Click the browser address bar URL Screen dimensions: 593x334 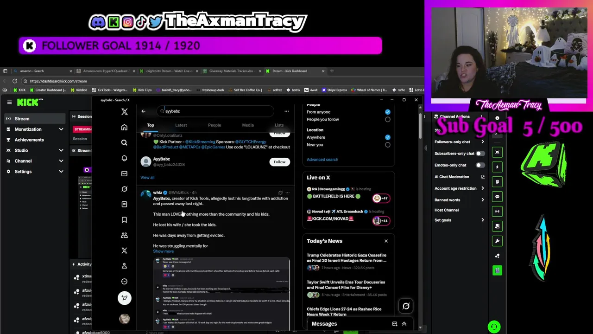[58, 81]
